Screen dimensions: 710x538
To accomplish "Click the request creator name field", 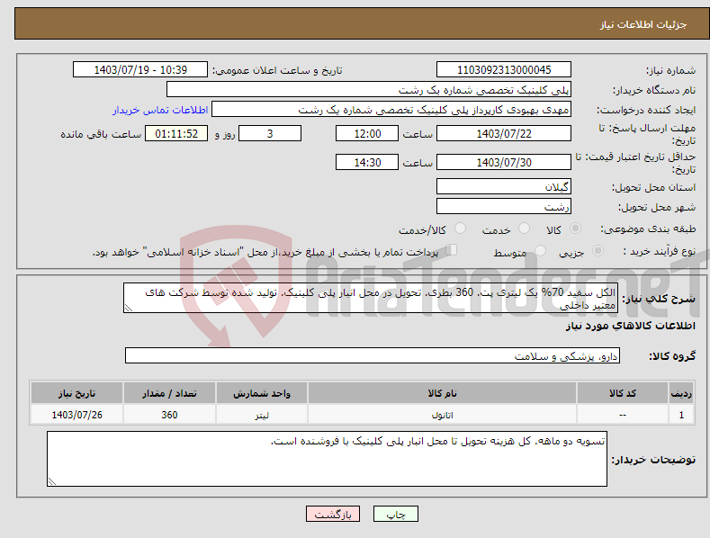I will pyautogui.click(x=391, y=110).
